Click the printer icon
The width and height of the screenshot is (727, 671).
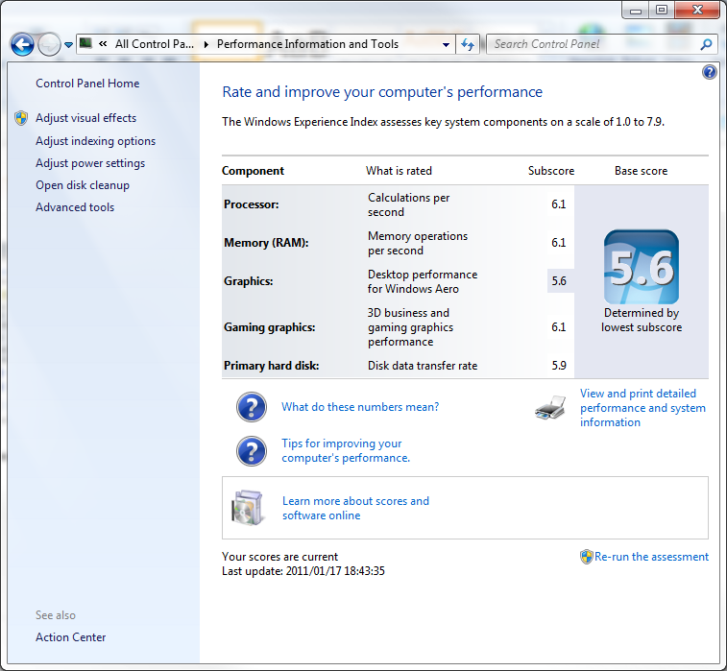(550, 407)
